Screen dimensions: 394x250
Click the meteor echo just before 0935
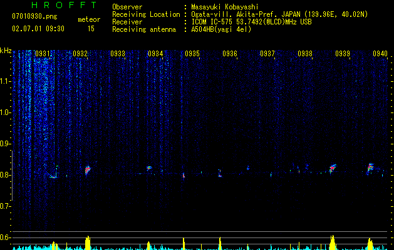pyautogui.click(x=184, y=175)
